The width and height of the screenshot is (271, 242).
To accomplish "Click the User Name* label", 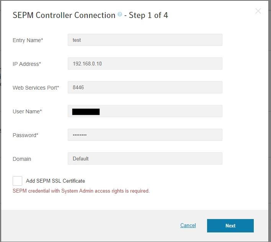I will pyautogui.click(x=27, y=111).
